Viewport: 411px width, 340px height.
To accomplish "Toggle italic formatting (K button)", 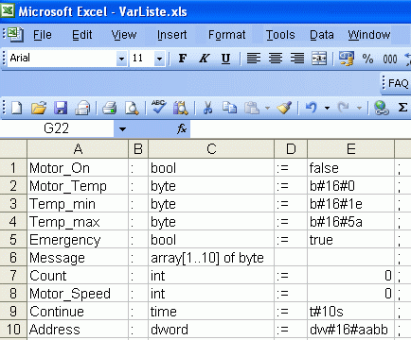I will point(205,59).
